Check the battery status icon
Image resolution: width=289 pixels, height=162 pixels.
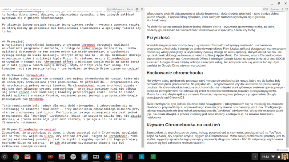tap(279, 157)
